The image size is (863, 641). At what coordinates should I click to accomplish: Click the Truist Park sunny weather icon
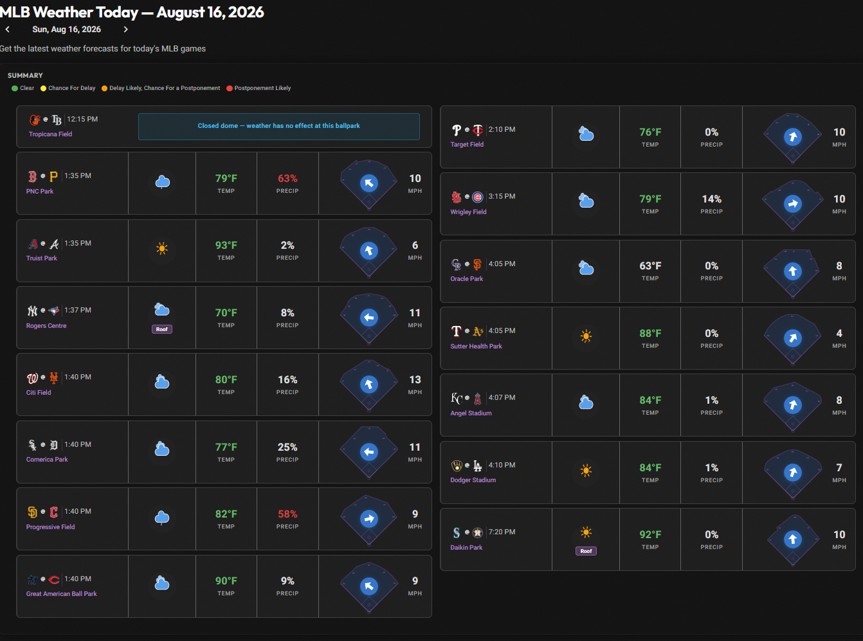pyautogui.click(x=162, y=249)
